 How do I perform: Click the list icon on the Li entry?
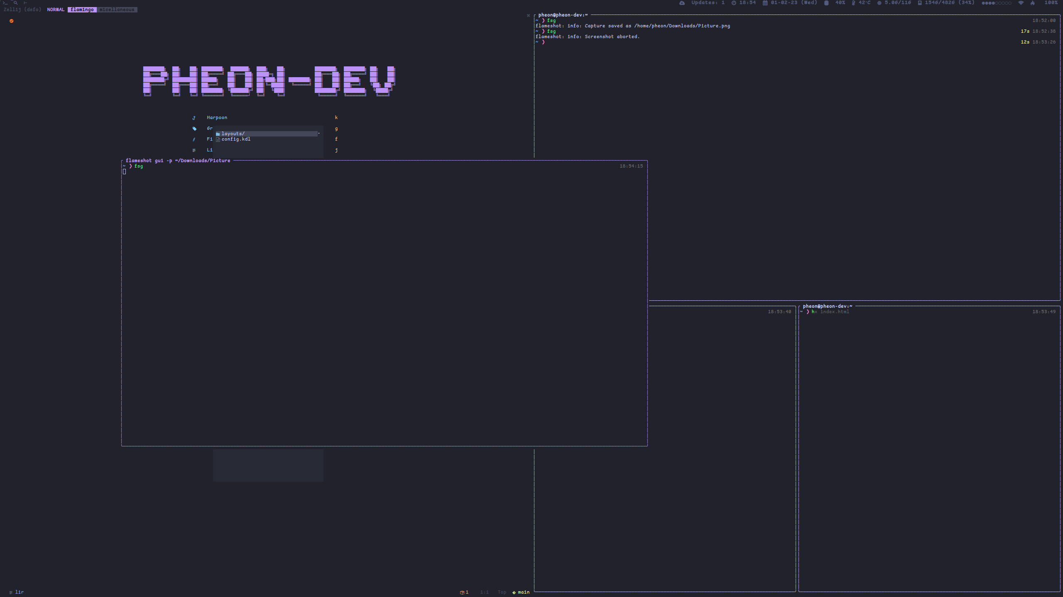[194, 150]
